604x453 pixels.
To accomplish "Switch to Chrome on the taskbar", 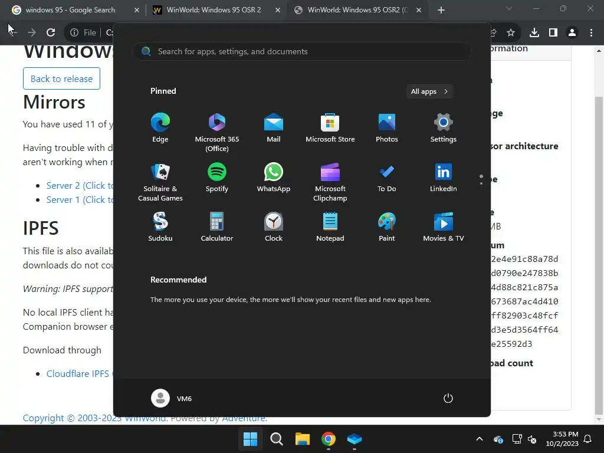I will pos(329,439).
